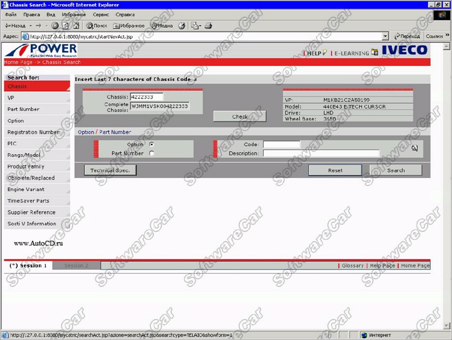Open the Сервис menu
The width and height of the screenshot is (452, 340).
point(100,14)
